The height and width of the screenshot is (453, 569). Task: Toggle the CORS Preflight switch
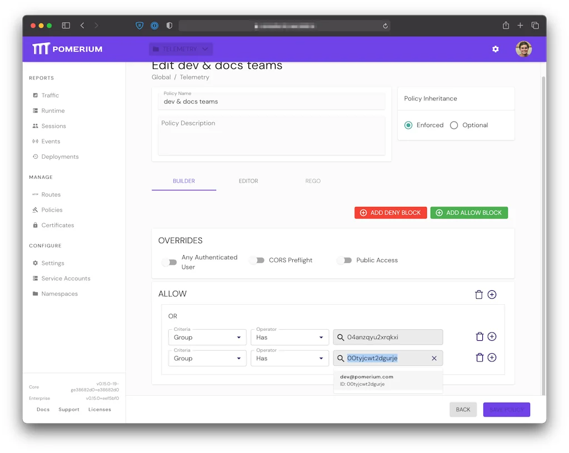point(257,260)
